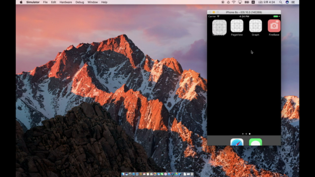Screen dimensions: 315x177
Task: Open the Hardware menu
Action: [x=65, y=2]
